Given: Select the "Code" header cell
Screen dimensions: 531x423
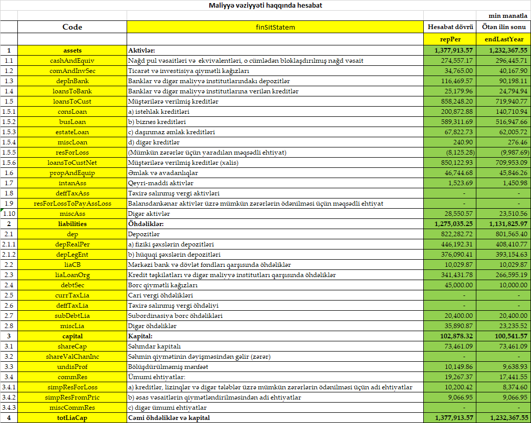Looking at the screenshot, I should pyautogui.click(x=72, y=27).
